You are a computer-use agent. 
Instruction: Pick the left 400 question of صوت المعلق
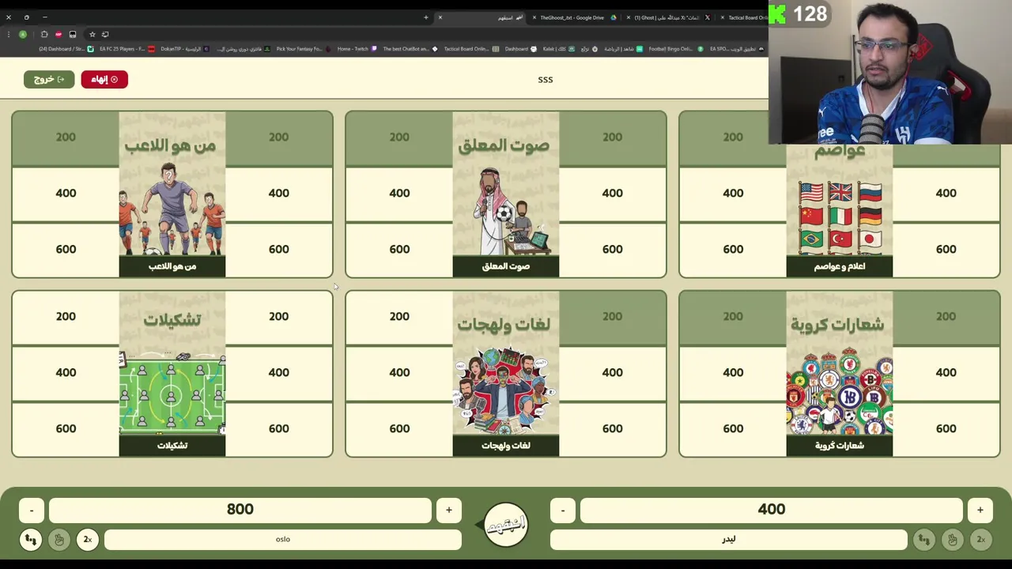click(399, 194)
